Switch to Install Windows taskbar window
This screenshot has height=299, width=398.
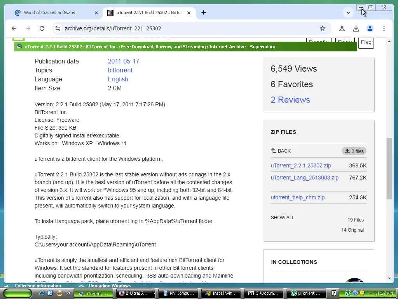point(222,294)
